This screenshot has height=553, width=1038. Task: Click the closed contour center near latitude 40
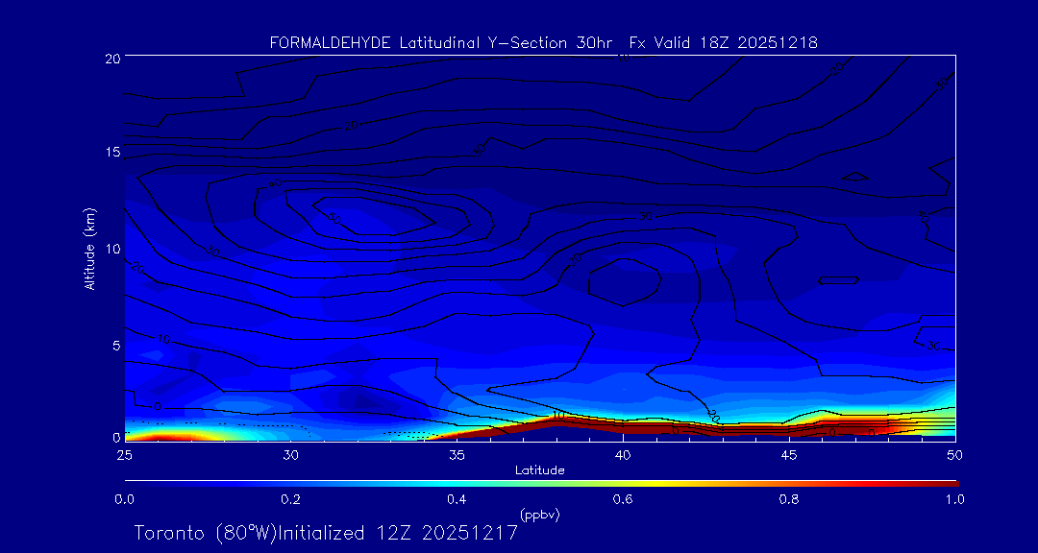(x=625, y=281)
